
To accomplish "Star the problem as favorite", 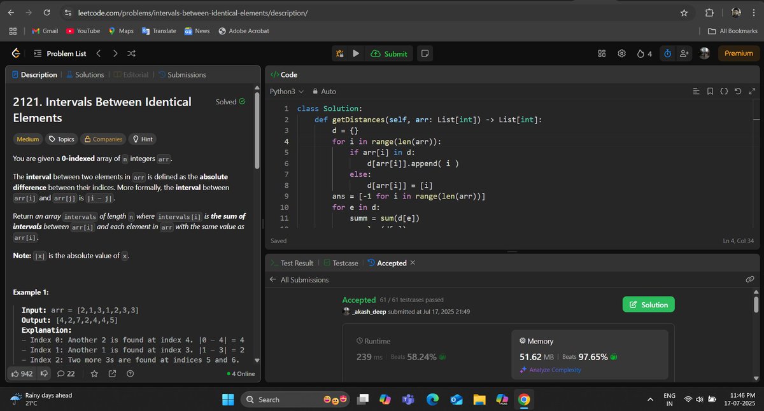I will pos(94,373).
